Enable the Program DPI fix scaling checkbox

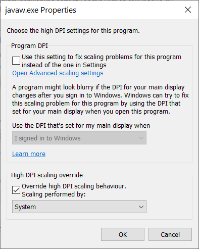click(x=16, y=61)
